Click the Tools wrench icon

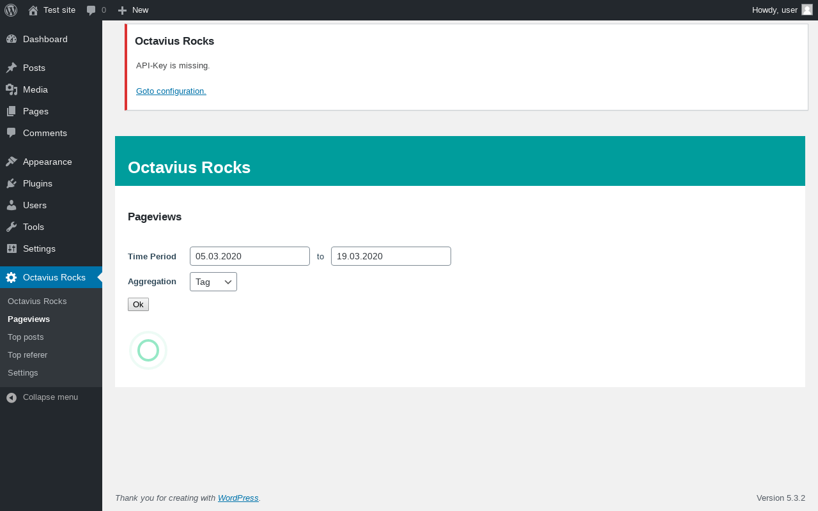(12, 227)
